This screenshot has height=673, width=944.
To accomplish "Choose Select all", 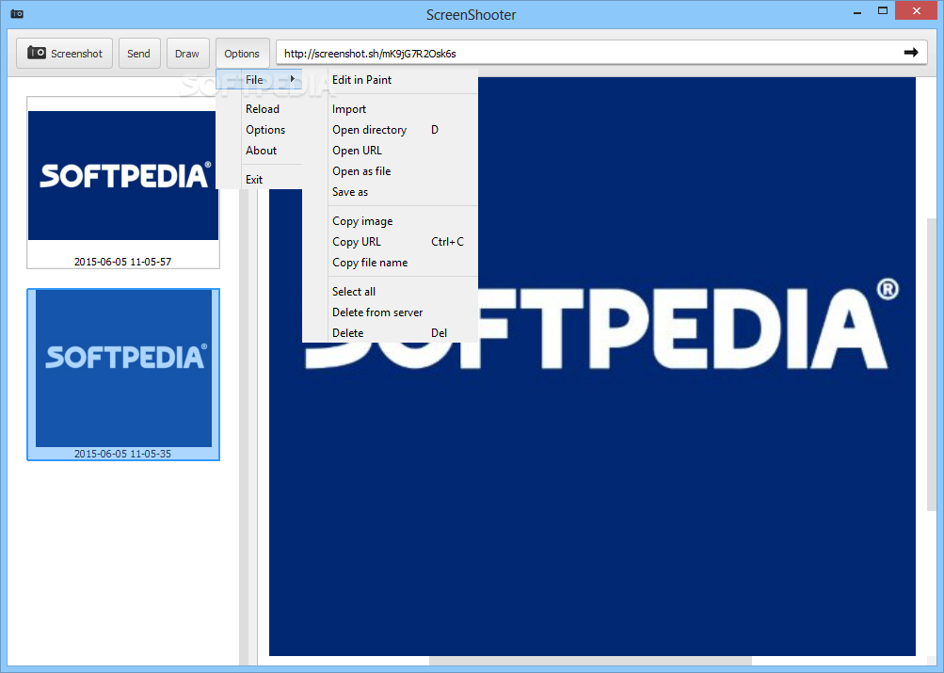I will pyautogui.click(x=391, y=292).
